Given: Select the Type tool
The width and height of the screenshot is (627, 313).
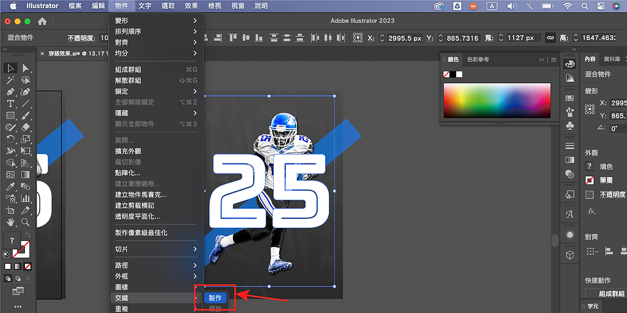Looking at the screenshot, I should 11,103.
